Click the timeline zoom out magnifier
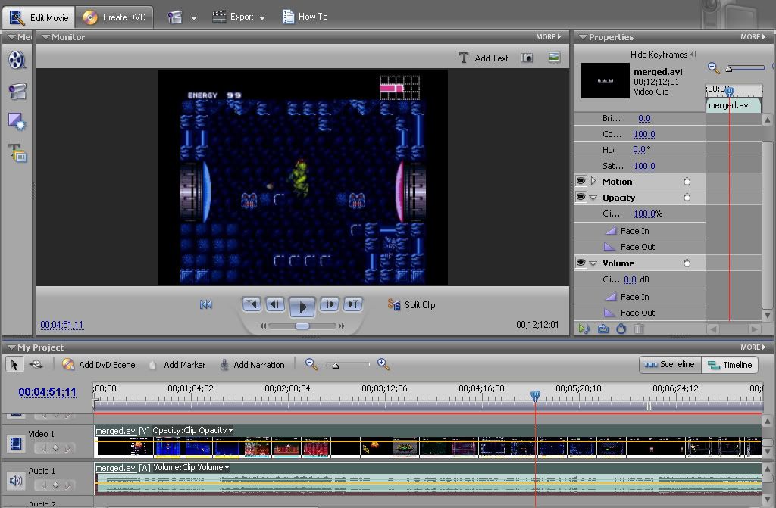 click(311, 365)
